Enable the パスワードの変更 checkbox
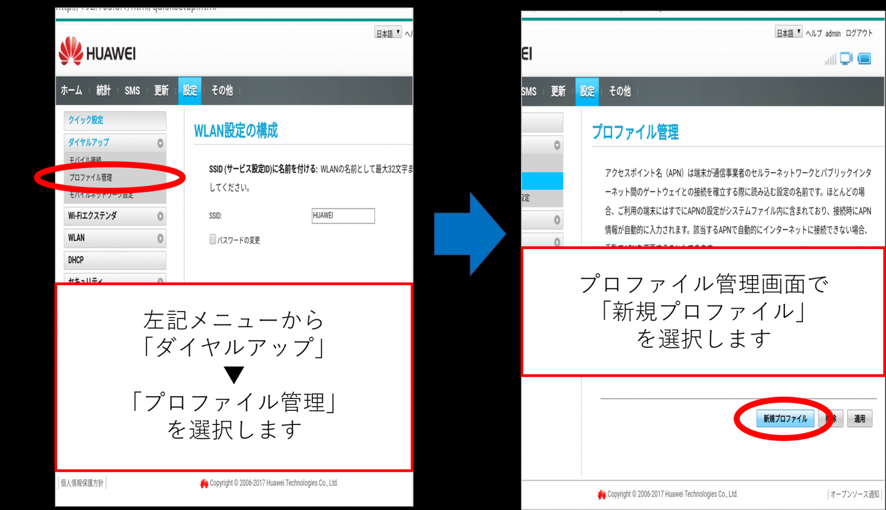 pos(213,239)
